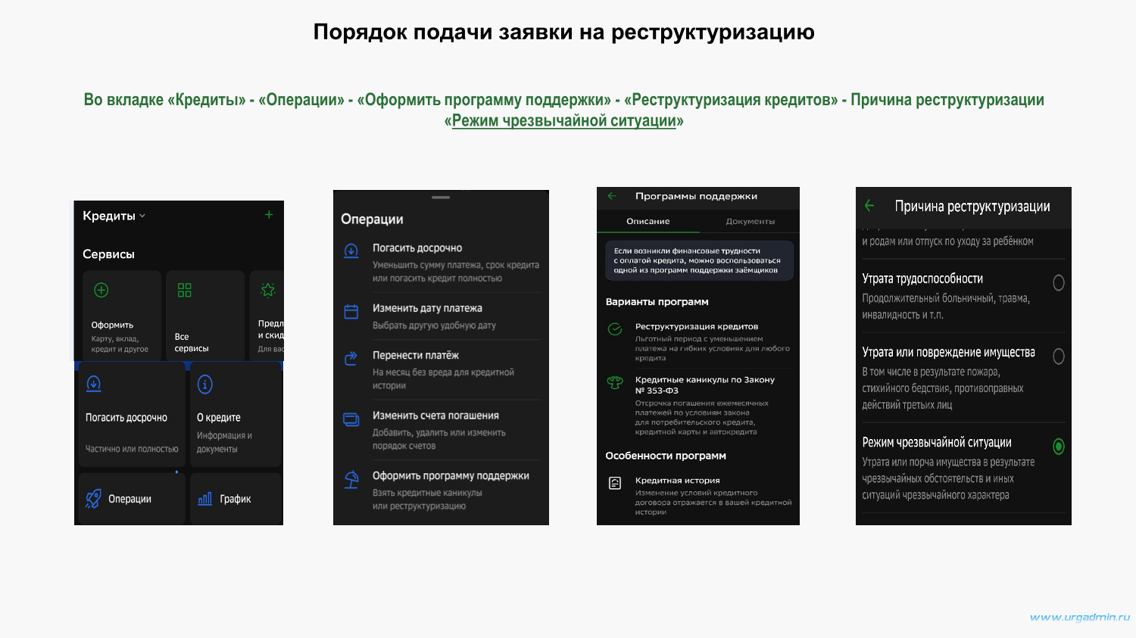Tap the plus icon beside Кредиты header
The width and height of the screenshot is (1136, 638).
click(269, 215)
